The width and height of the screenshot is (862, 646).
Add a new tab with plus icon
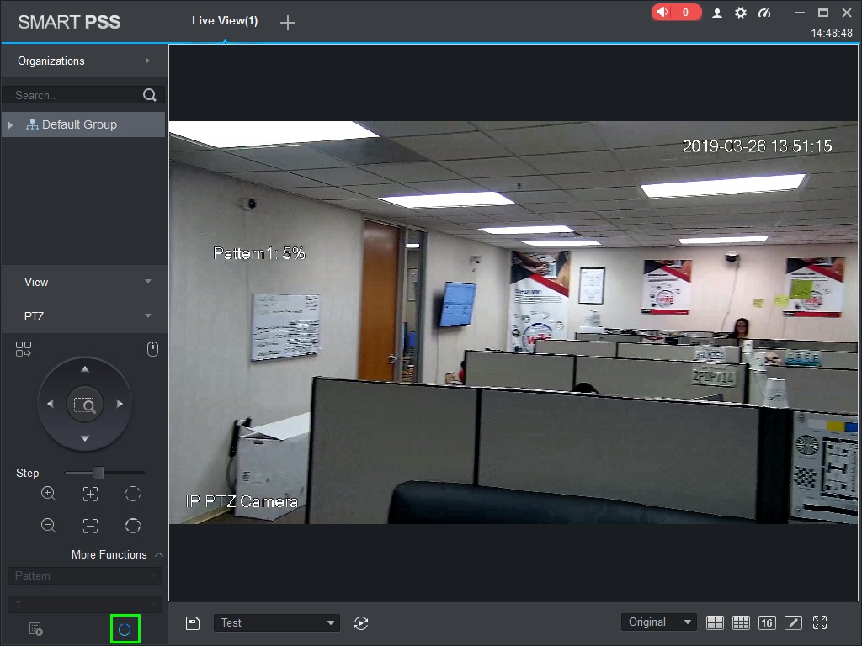tap(288, 23)
